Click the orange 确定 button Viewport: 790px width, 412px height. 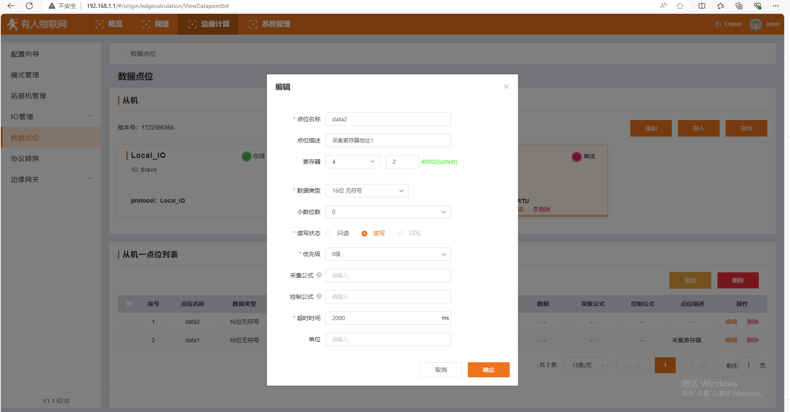pos(488,370)
